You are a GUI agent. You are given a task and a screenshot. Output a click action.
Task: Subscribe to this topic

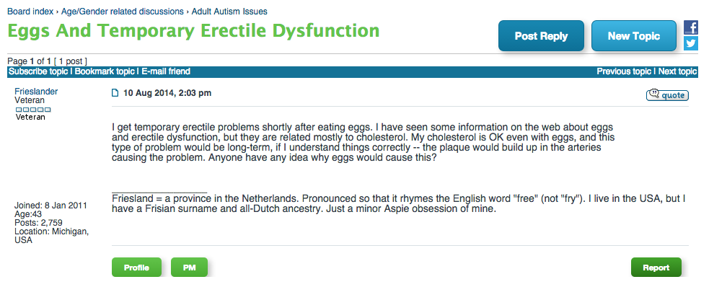click(x=38, y=71)
